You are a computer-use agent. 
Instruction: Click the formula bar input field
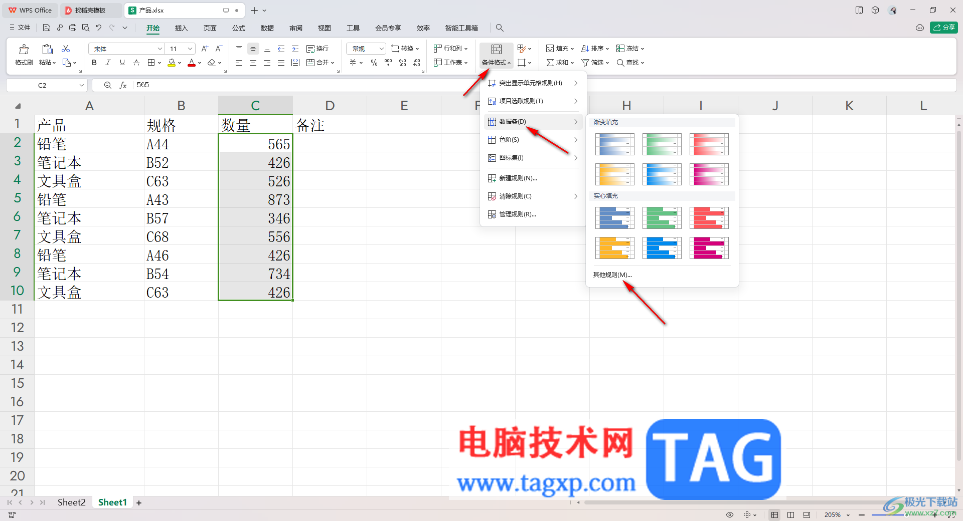[x=544, y=85]
